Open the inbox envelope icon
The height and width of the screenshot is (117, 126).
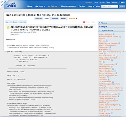(122, 2)
